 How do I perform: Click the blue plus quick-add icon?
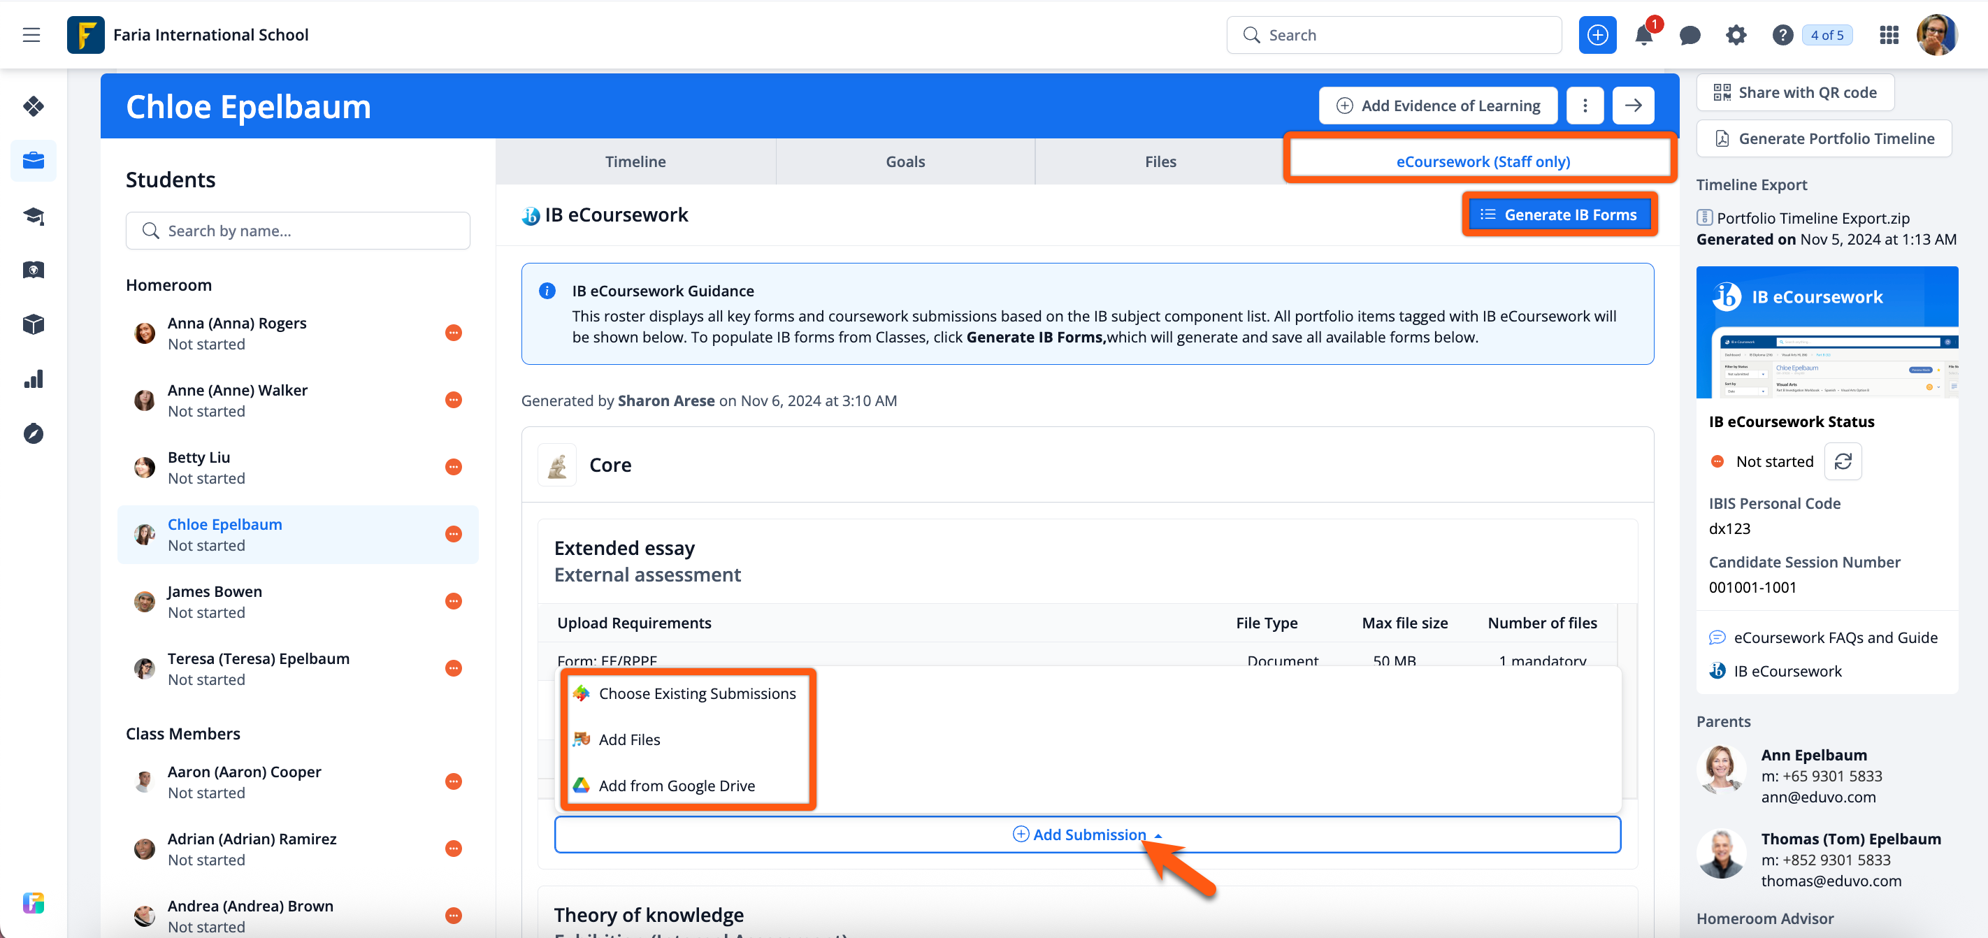[1597, 36]
